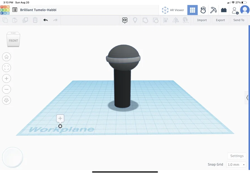Show all hidden shapes lightbulb

coord(135,20)
